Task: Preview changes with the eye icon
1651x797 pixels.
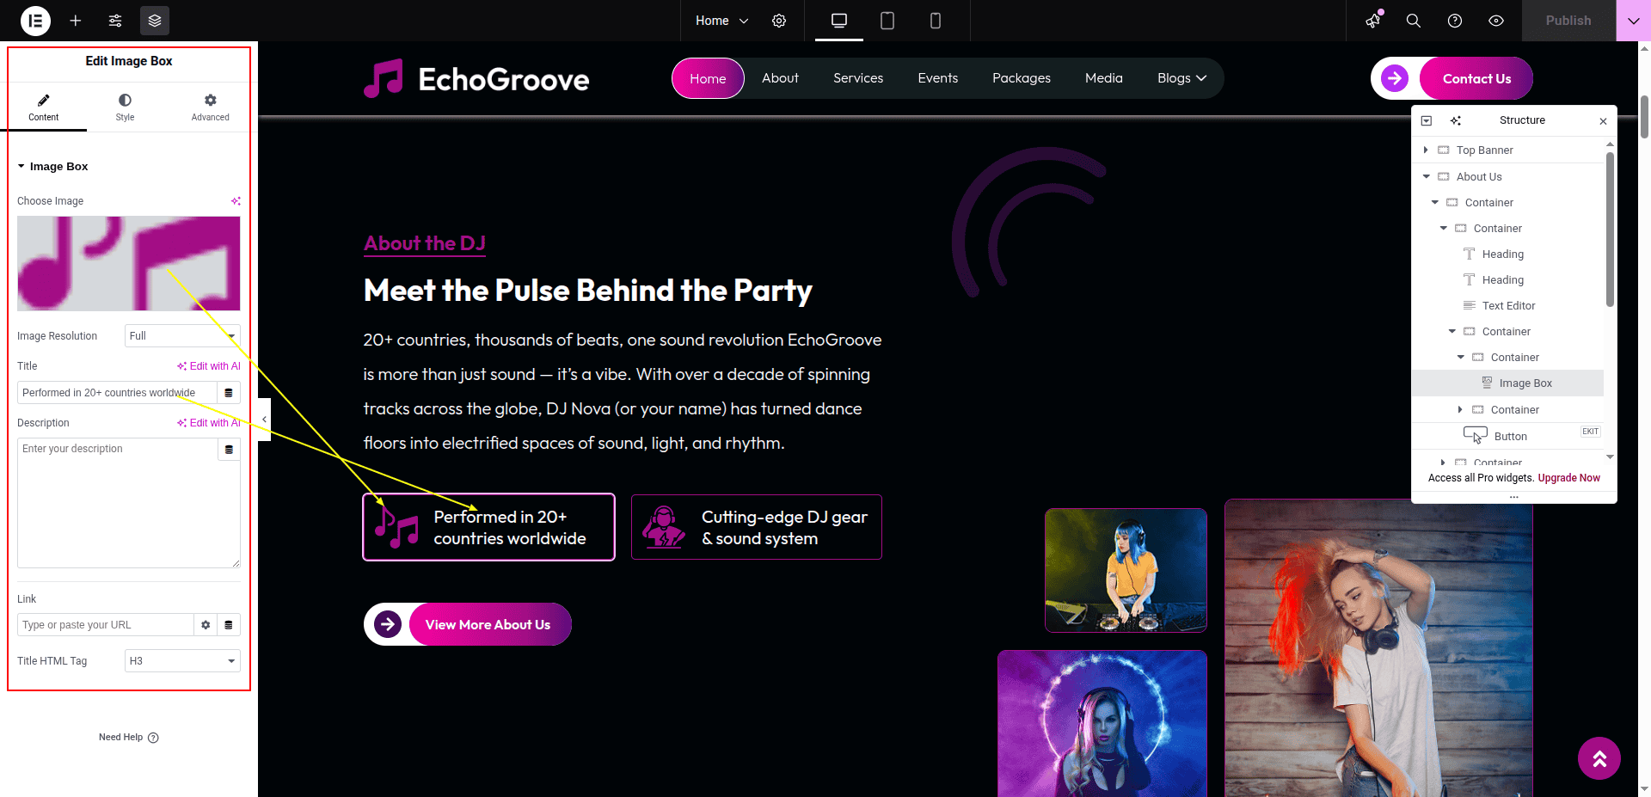Action: pos(1496,21)
